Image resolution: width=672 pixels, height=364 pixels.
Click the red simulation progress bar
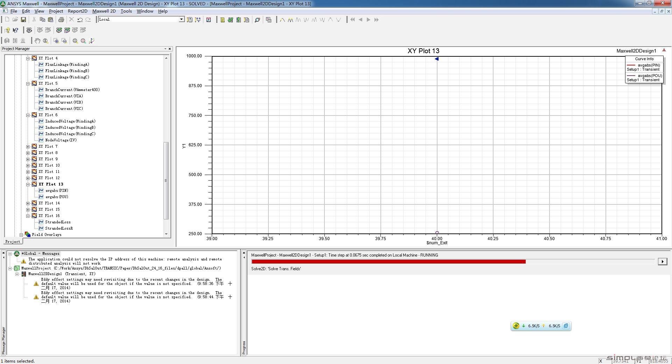point(388,261)
